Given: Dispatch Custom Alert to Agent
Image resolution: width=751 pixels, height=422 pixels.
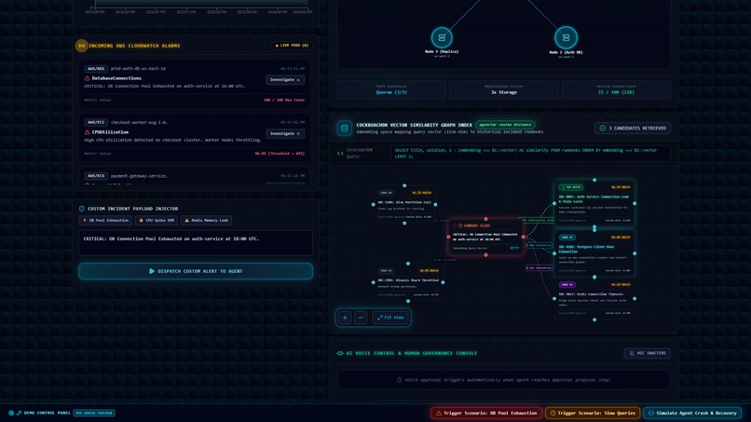Looking at the screenshot, I should click(x=196, y=271).
